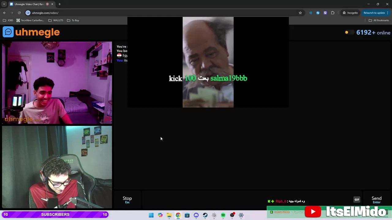Bookmark this page with the star icon

coord(300,13)
